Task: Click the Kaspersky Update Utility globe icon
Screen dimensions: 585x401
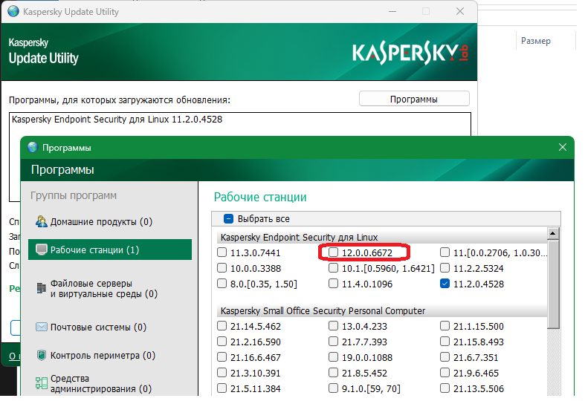Action: (13, 12)
